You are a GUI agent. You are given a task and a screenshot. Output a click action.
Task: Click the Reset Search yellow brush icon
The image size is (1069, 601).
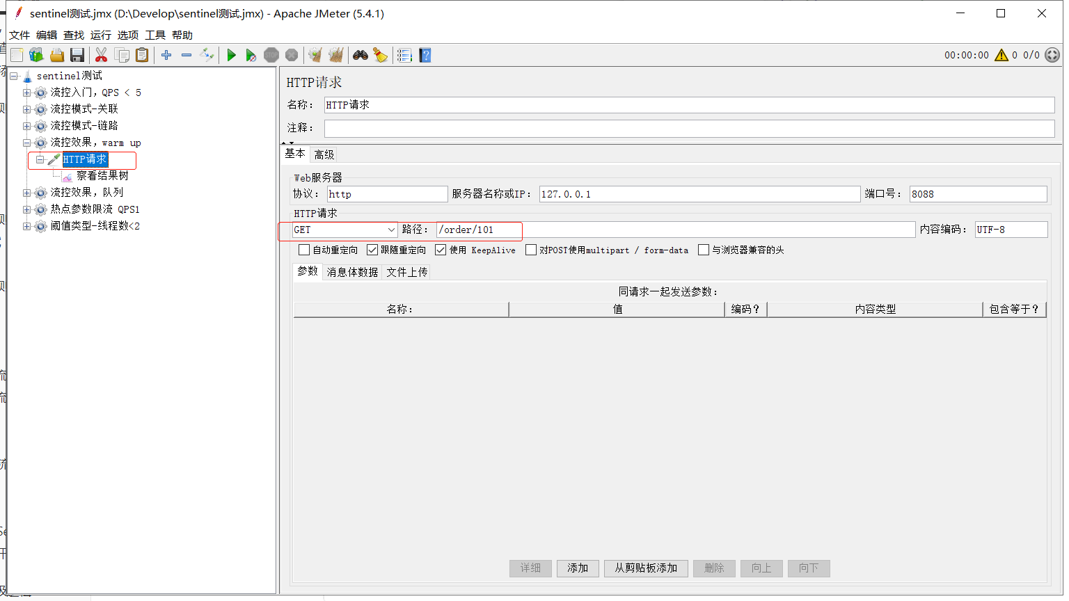(x=381, y=55)
